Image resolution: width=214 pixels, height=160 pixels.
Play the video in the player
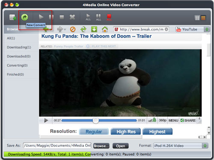tap(46, 120)
